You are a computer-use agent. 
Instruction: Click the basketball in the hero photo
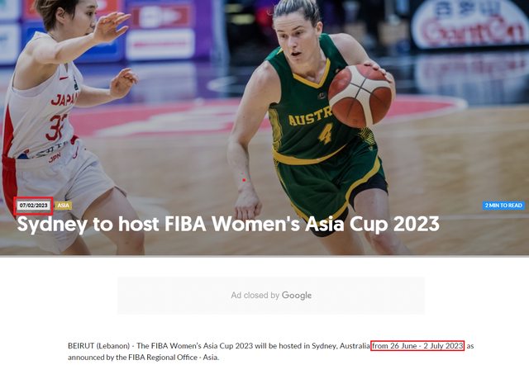[360, 95]
